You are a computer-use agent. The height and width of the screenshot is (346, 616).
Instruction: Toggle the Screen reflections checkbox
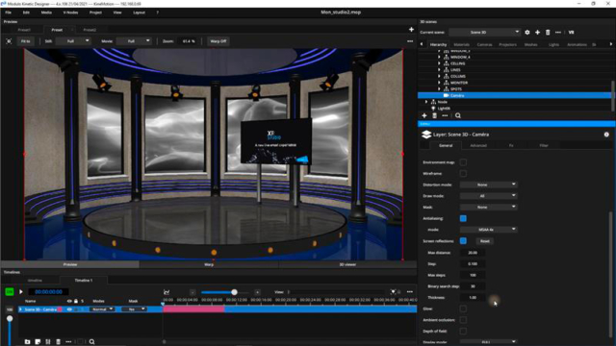[463, 241]
